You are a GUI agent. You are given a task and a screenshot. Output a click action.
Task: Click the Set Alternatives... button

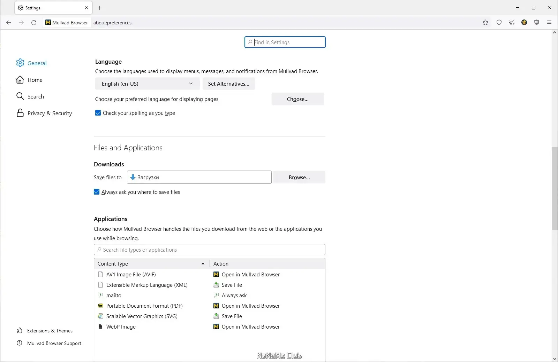pyautogui.click(x=228, y=84)
